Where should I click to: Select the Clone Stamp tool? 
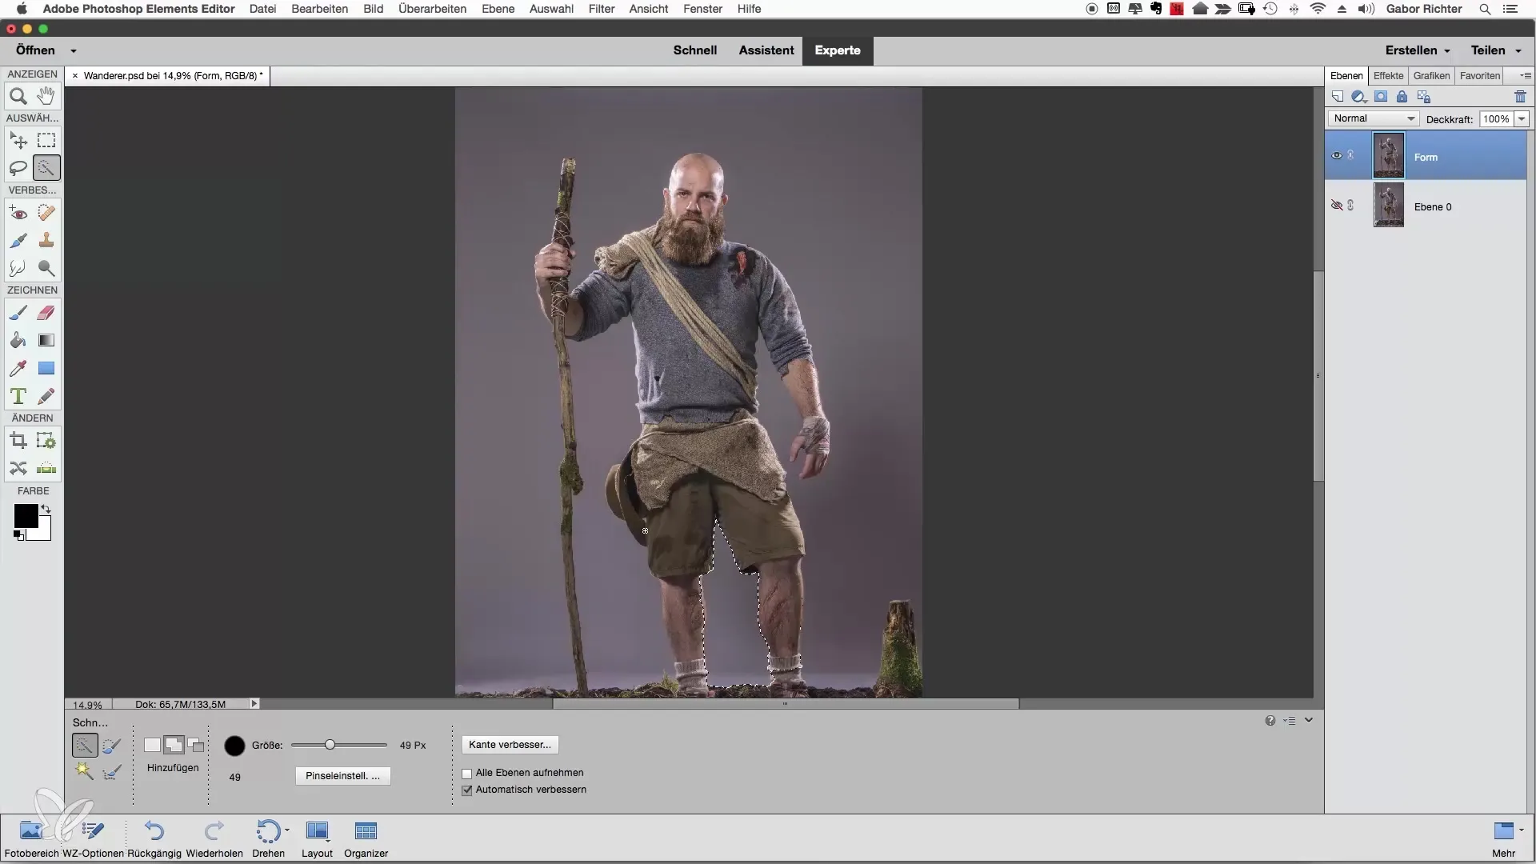pyautogui.click(x=46, y=240)
